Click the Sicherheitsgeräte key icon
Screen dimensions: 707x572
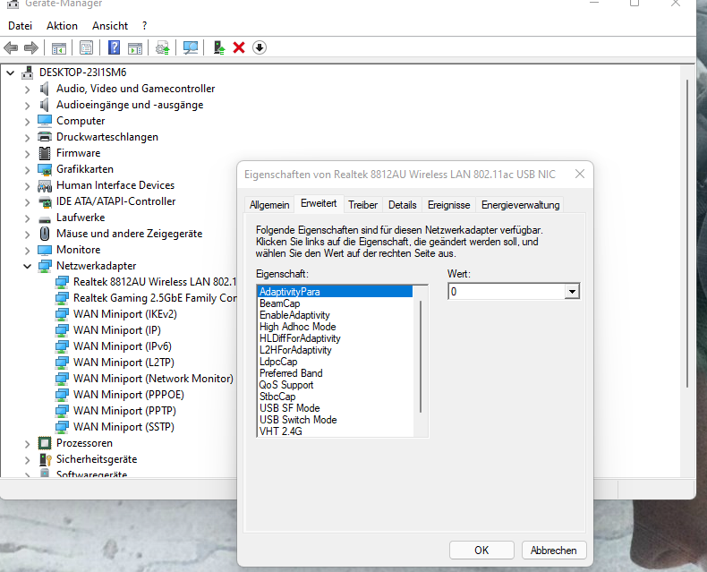pyautogui.click(x=45, y=459)
